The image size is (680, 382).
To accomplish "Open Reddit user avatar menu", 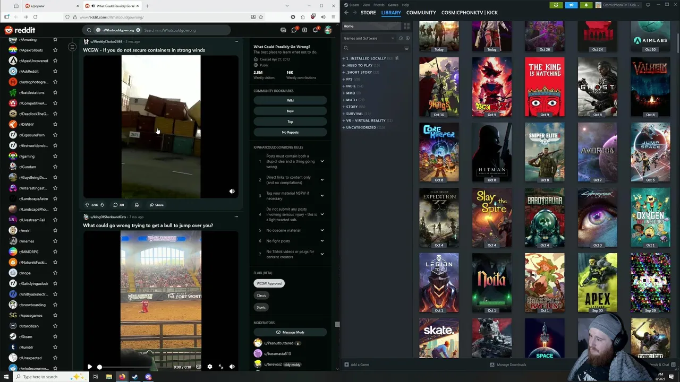I will point(328,30).
